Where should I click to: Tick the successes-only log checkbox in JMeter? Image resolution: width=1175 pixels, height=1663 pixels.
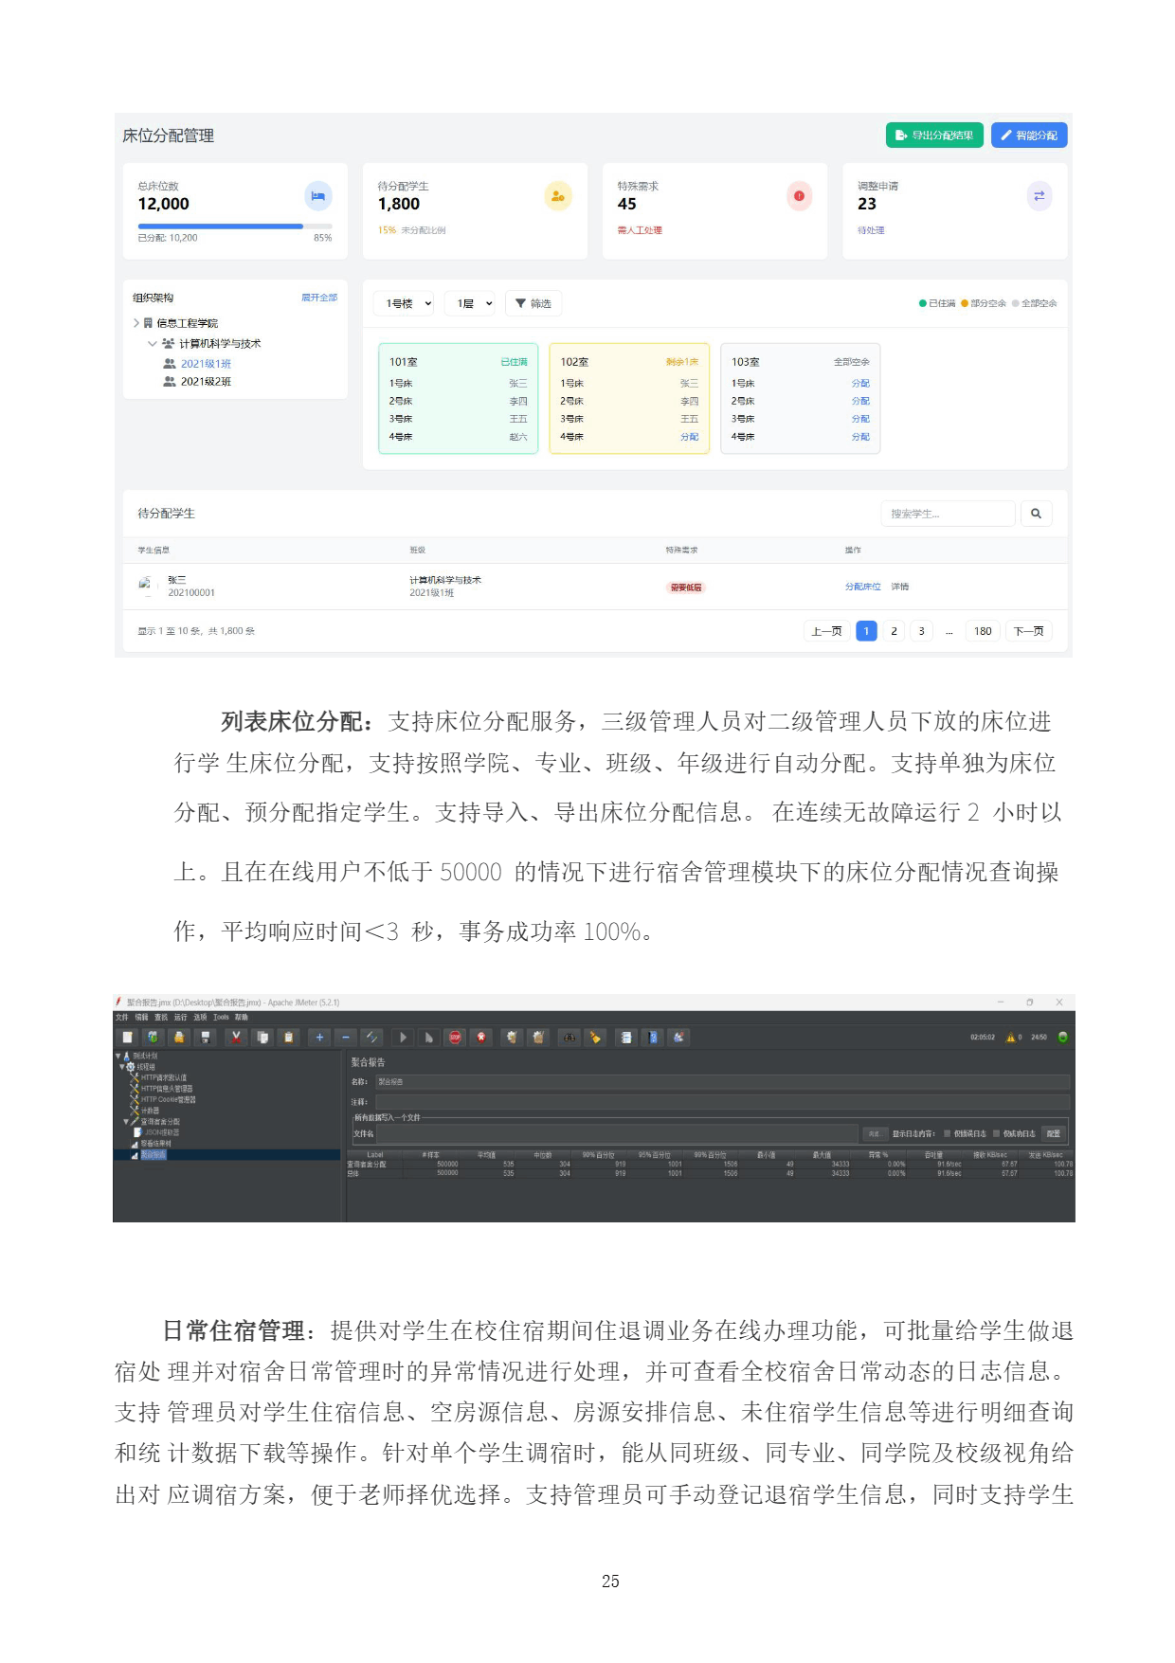[x=996, y=1133]
